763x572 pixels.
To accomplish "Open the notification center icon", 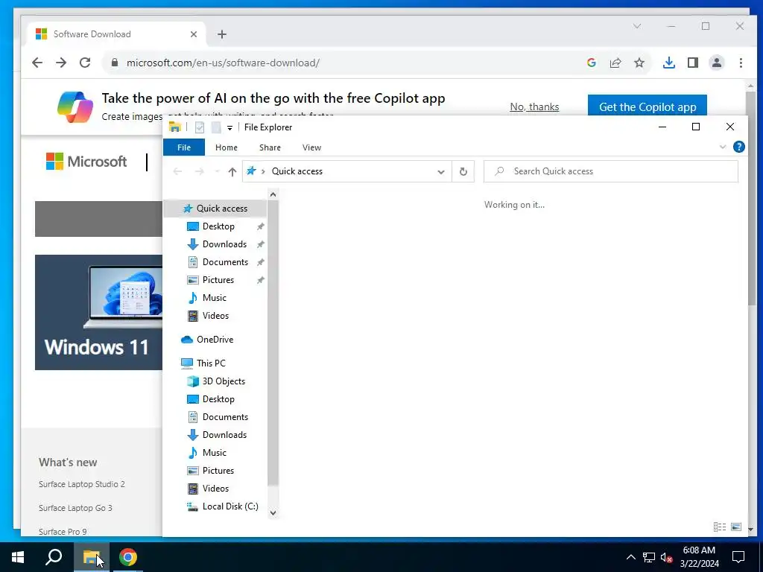I will coord(738,557).
